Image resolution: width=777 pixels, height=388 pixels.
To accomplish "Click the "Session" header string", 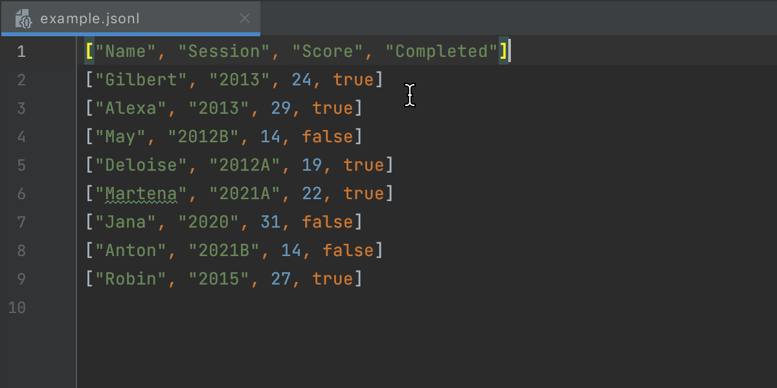I will (x=229, y=51).
